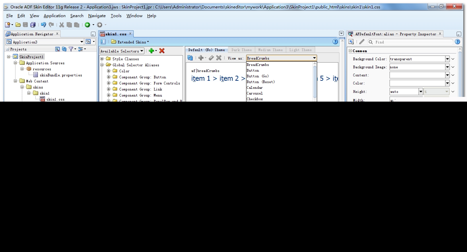Select the Application Navigator tab
The image size is (467, 252).
click(x=32, y=34)
